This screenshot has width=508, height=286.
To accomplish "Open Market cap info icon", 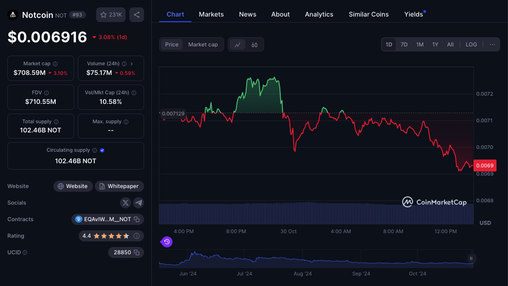I will coord(55,64).
